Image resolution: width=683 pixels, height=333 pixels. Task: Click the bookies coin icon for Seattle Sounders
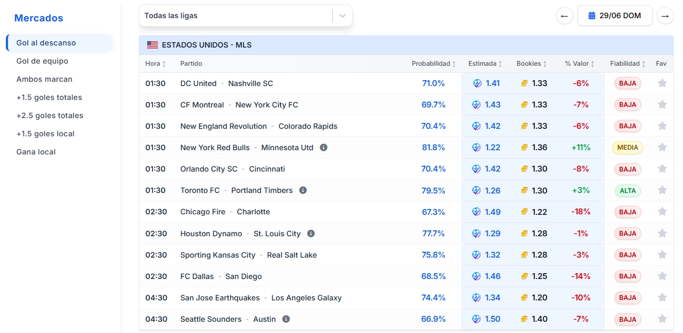click(x=525, y=319)
